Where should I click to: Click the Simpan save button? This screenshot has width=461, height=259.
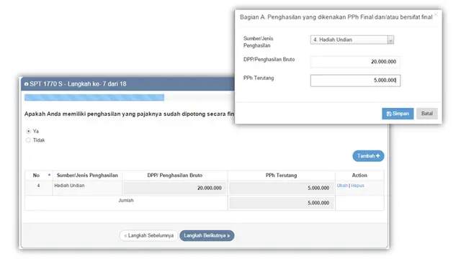[x=398, y=114]
